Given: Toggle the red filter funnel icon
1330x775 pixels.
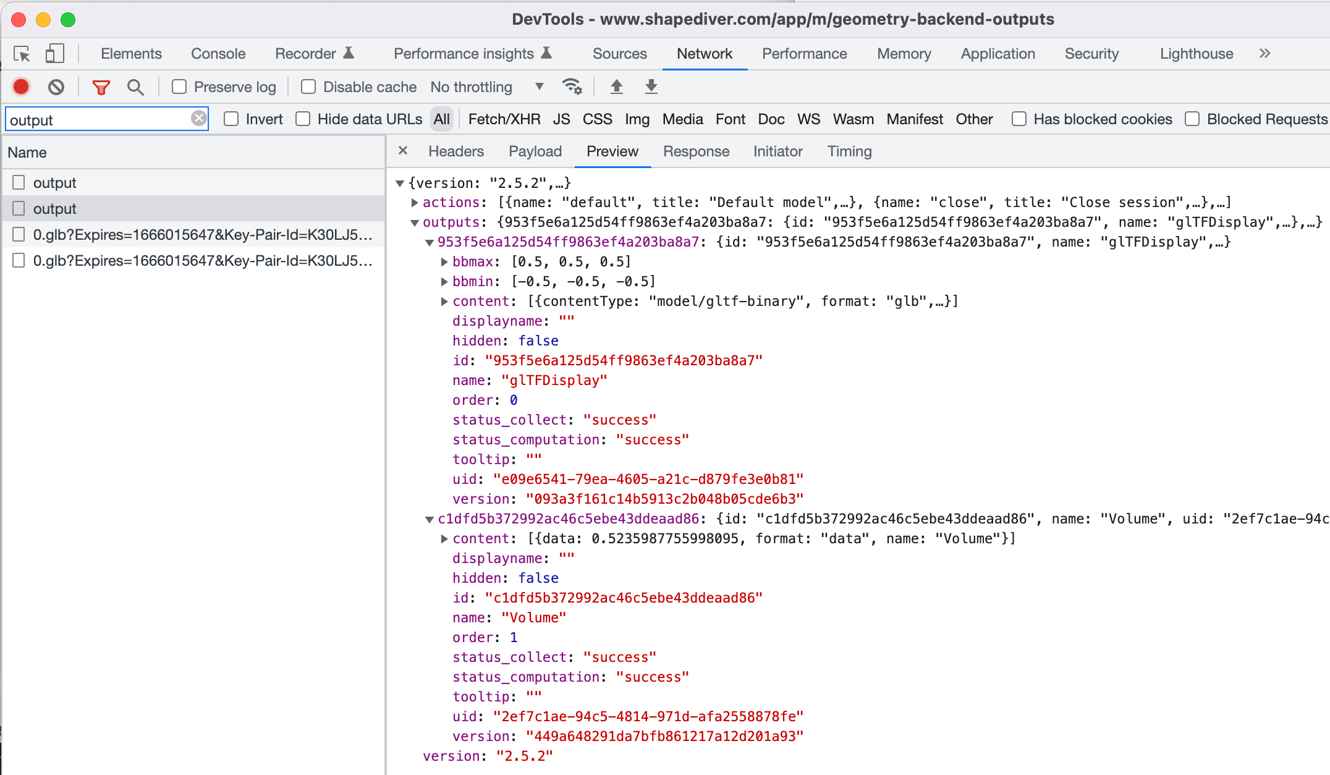Looking at the screenshot, I should 101,87.
